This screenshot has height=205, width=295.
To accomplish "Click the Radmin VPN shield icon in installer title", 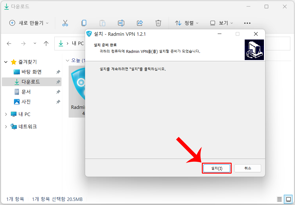I will coord(89,34).
